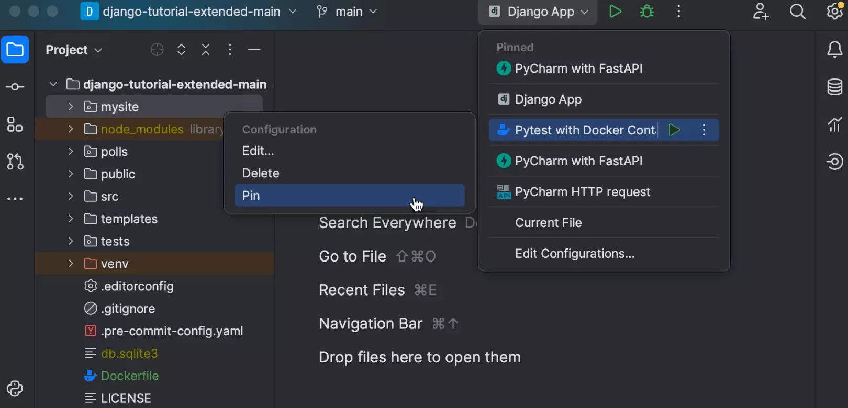Open the Python Console tool window
The image size is (848, 408).
point(15,389)
